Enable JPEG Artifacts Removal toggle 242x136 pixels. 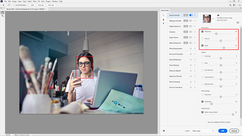pyautogui.click(x=191, y=43)
